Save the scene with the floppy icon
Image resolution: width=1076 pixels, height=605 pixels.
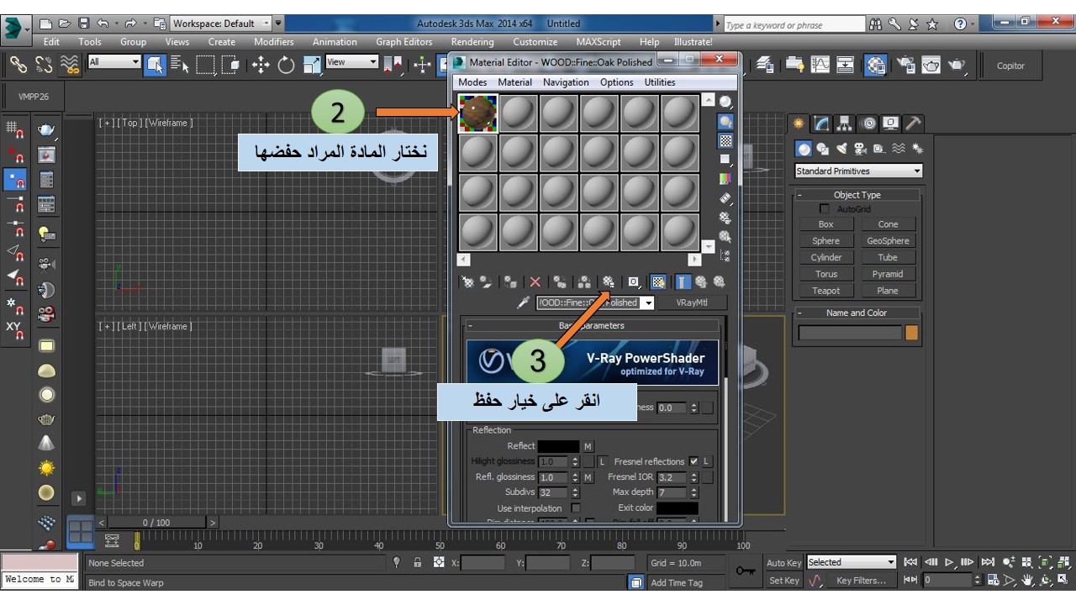tap(83, 24)
